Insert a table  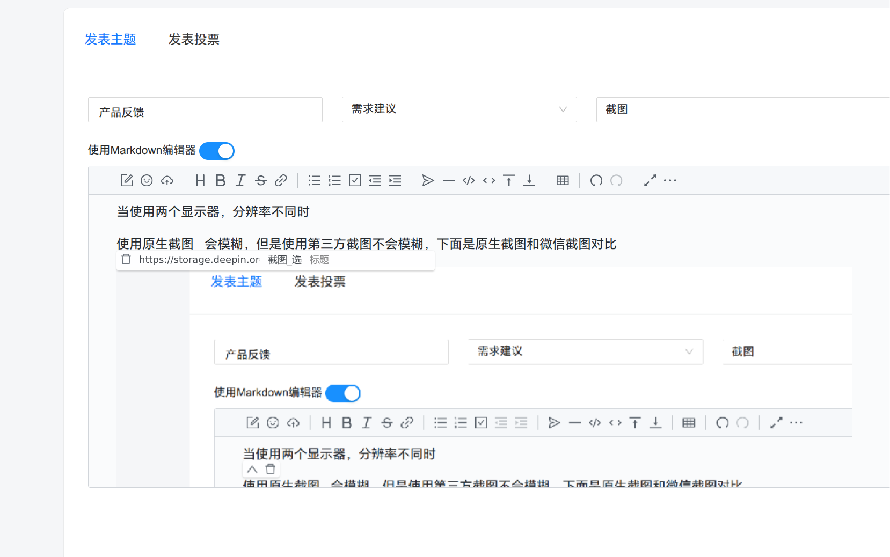click(563, 180)
